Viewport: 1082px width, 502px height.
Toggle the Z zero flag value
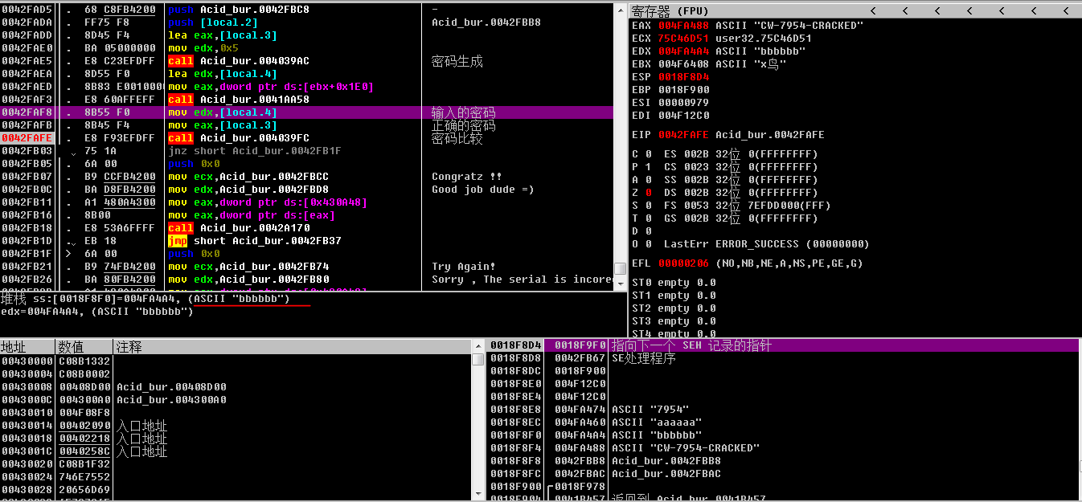coord(649,193)
